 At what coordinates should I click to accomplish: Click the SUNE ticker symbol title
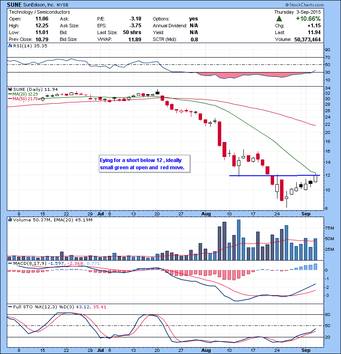pyautogui.click(x=14, y=5)
